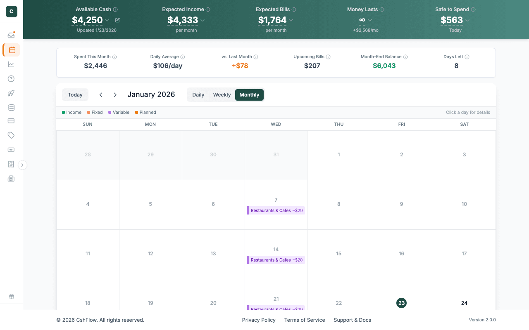Toggle the Fixed legend filter
This screenshot has height=330, width=529.
95,112
